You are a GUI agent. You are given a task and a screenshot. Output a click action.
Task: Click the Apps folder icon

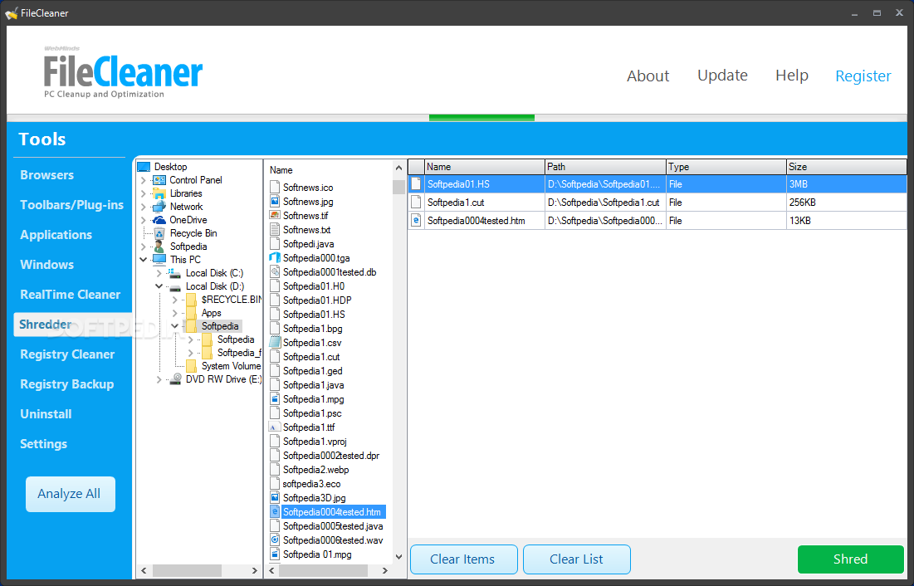point(191,313)
